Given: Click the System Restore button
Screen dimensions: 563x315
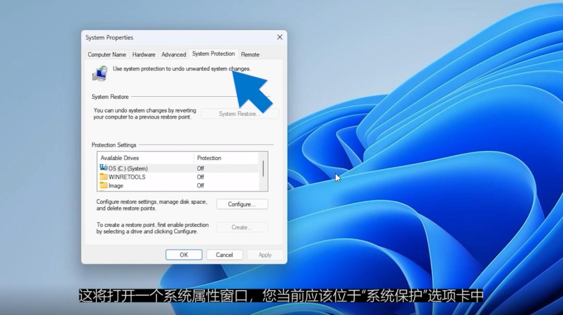Looking at the screenshot, I should coord(240,114).
